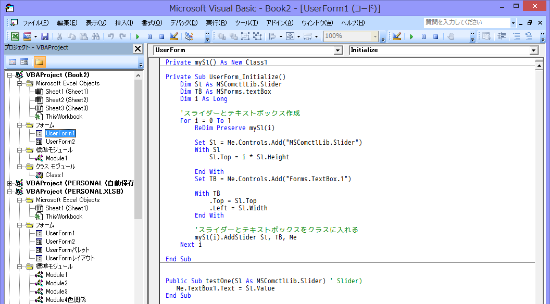Image resolution: width=550 pixels, height=304 pixels.
Task: Click the Debug toolbar Reset stop icon
Action: [x=435, y=36]
